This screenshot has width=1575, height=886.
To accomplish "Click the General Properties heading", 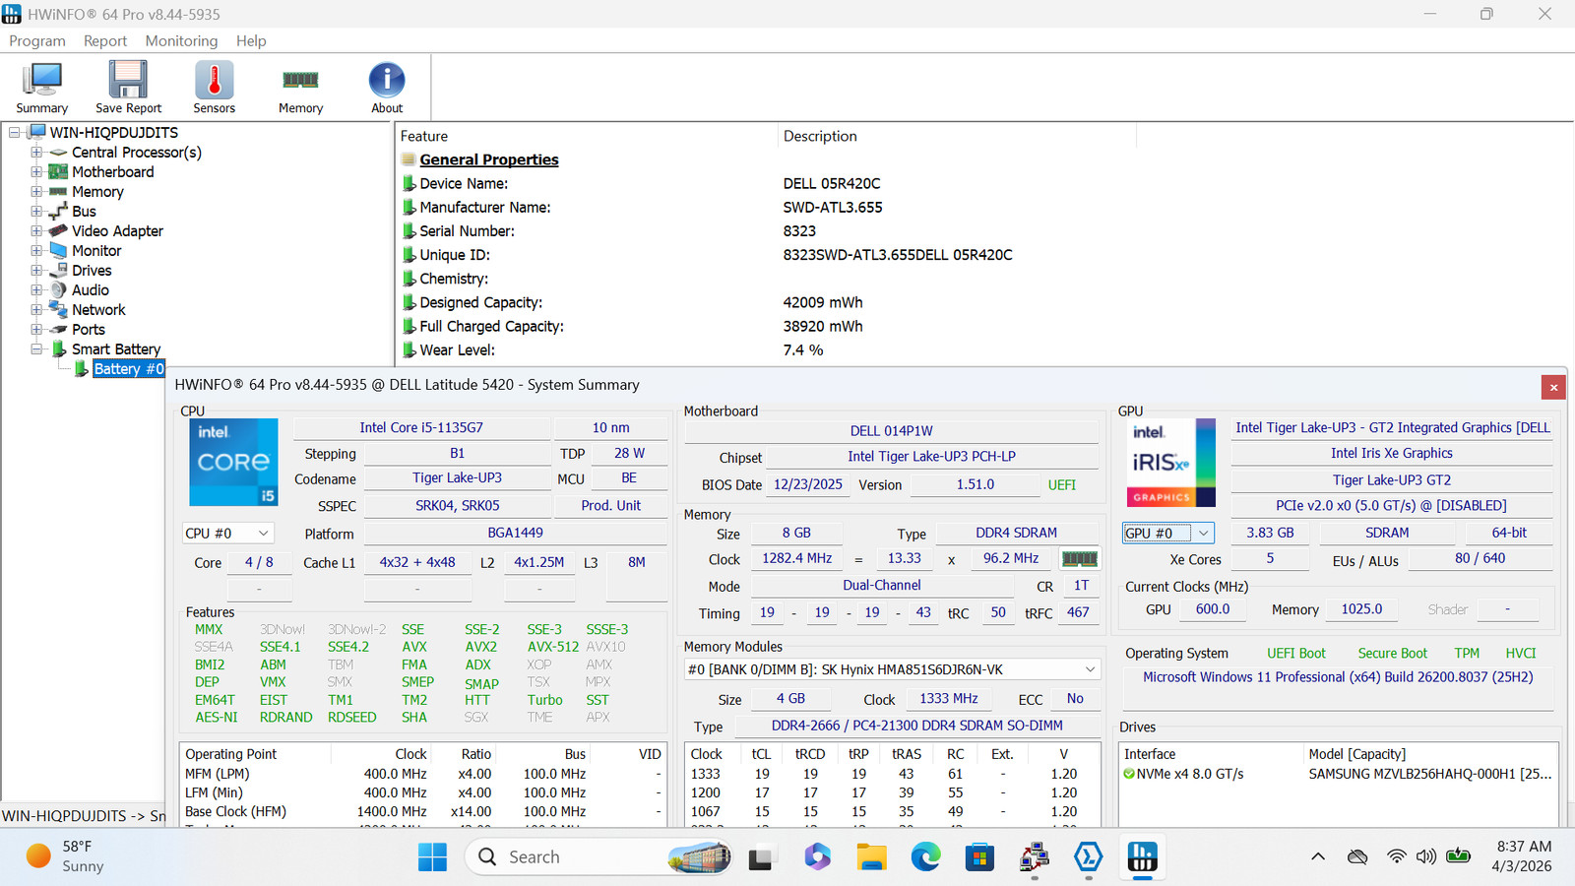I will pos(489,159).
